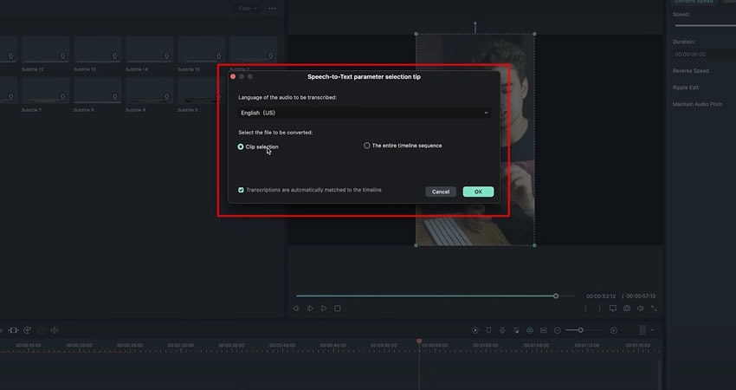Select the Subtitle 12 thumbnail
This screenshot has width=736, height=390.
click(x=46, y=49)
